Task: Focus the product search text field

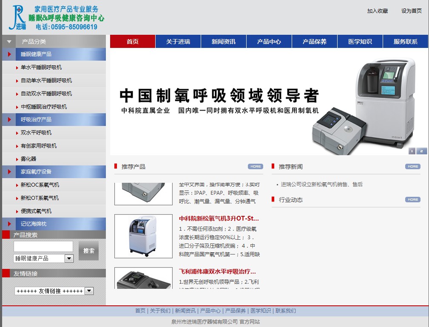Action: click(x=43, y=246)
